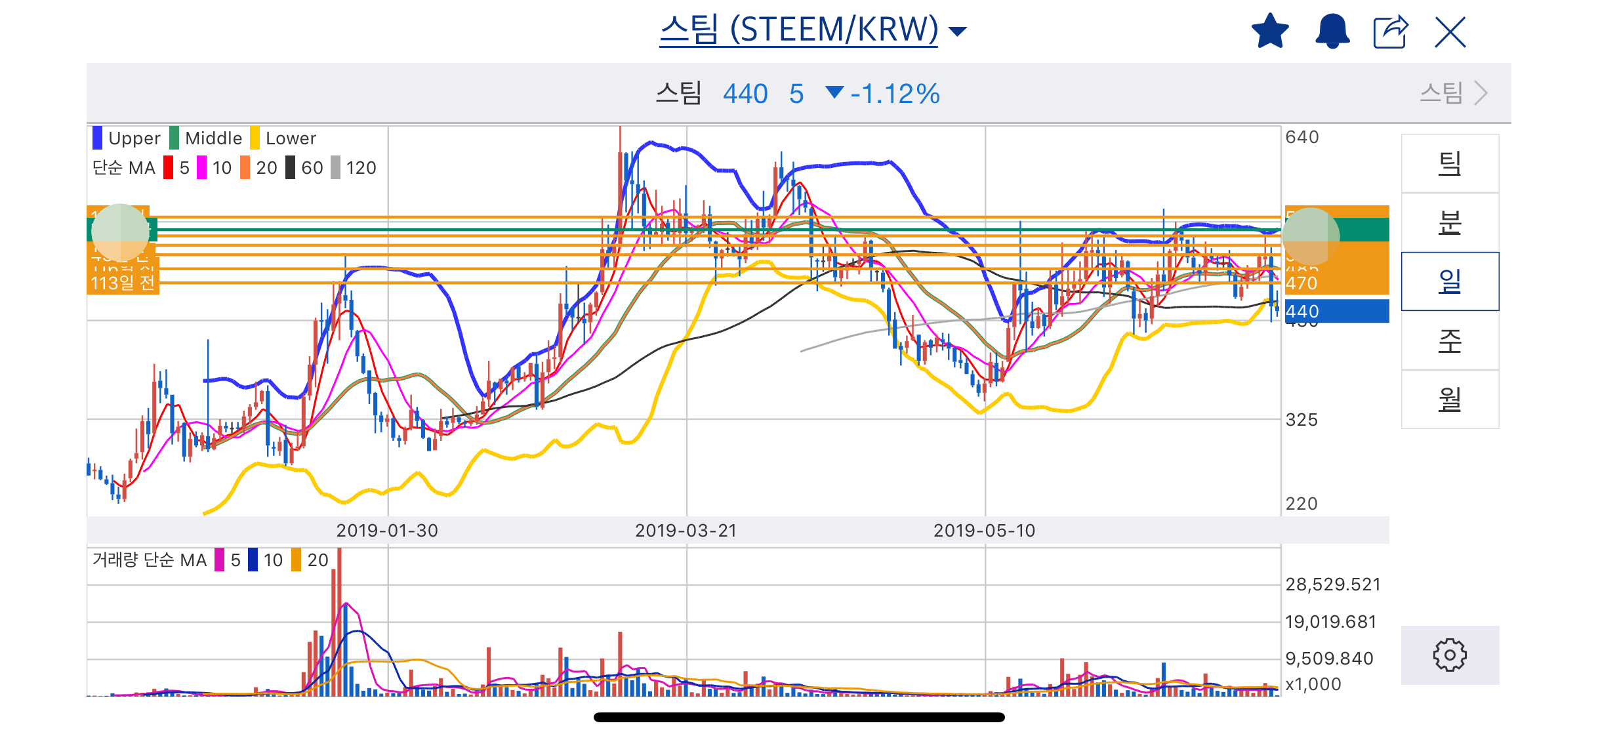Image resolution: width=1598 pixels, height=738 pixels.
Task: Click the 단순 MA legend label
Action: [123, 167]
